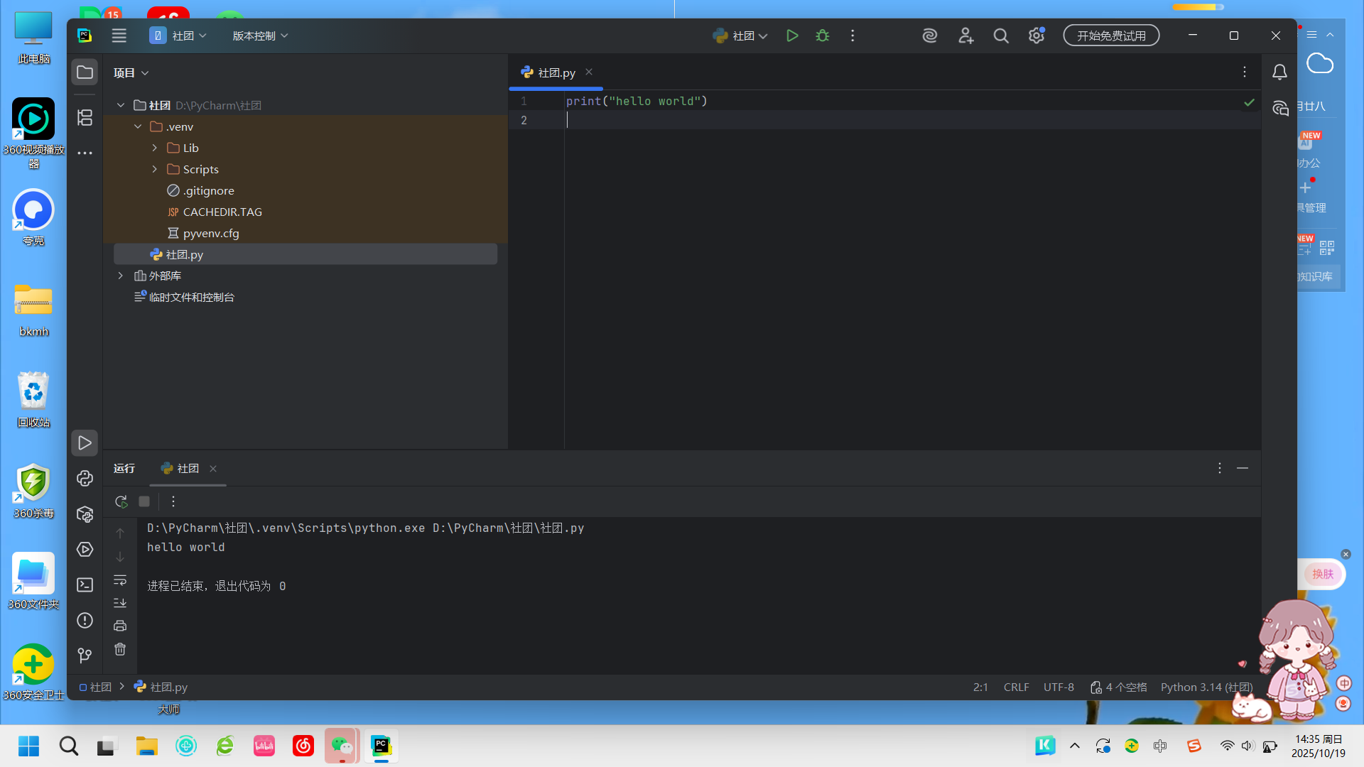The height and width of the screenshot is (767, 1364).
Task: Click the 开始免费试用 button
Action: [1110, 35]
